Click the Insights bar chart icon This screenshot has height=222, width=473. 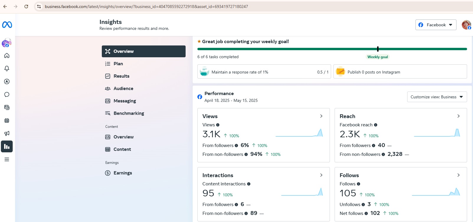(x=7, y=146)
